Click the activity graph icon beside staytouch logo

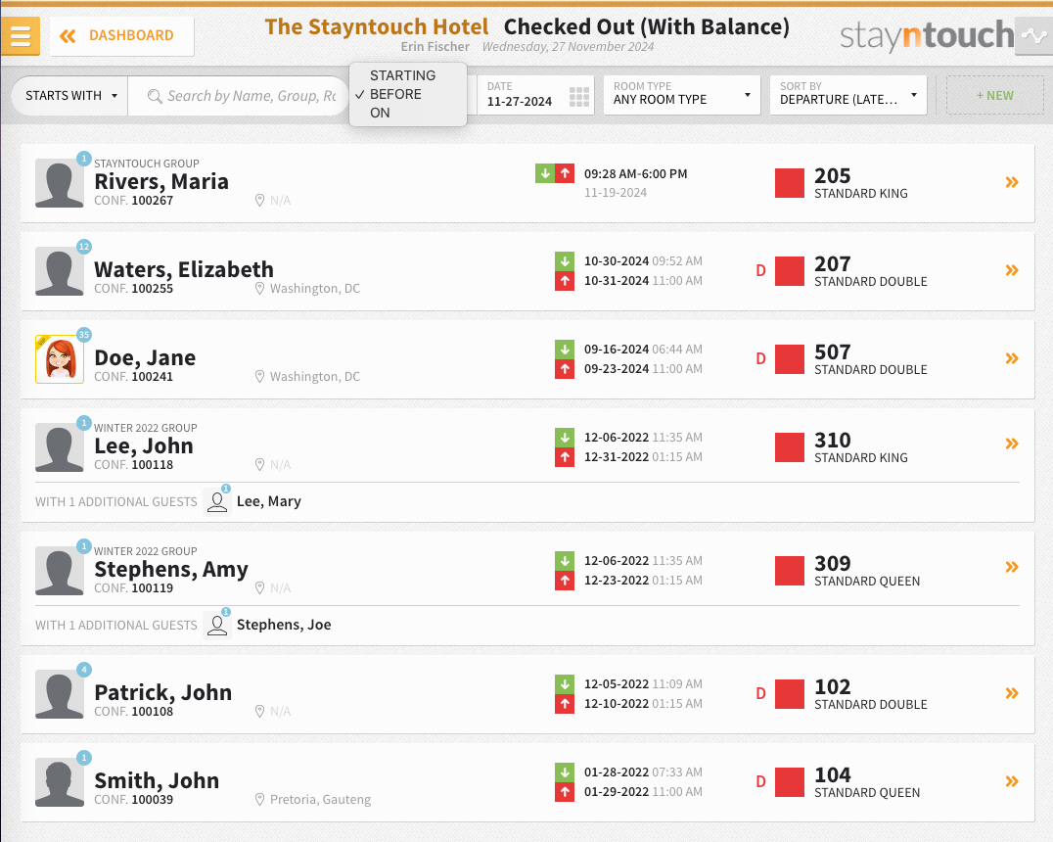[x=1034, y=35]
